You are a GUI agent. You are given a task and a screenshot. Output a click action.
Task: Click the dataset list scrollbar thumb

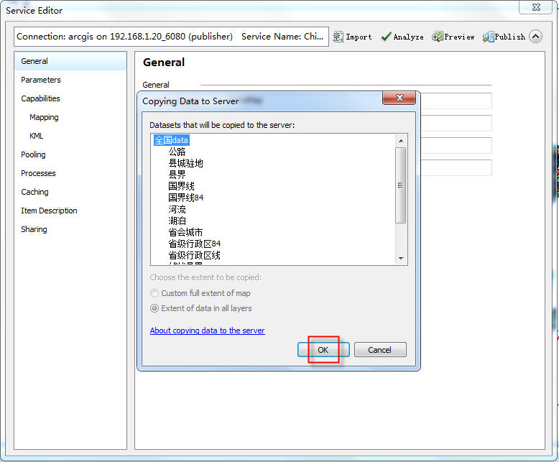tap(401, 185)
